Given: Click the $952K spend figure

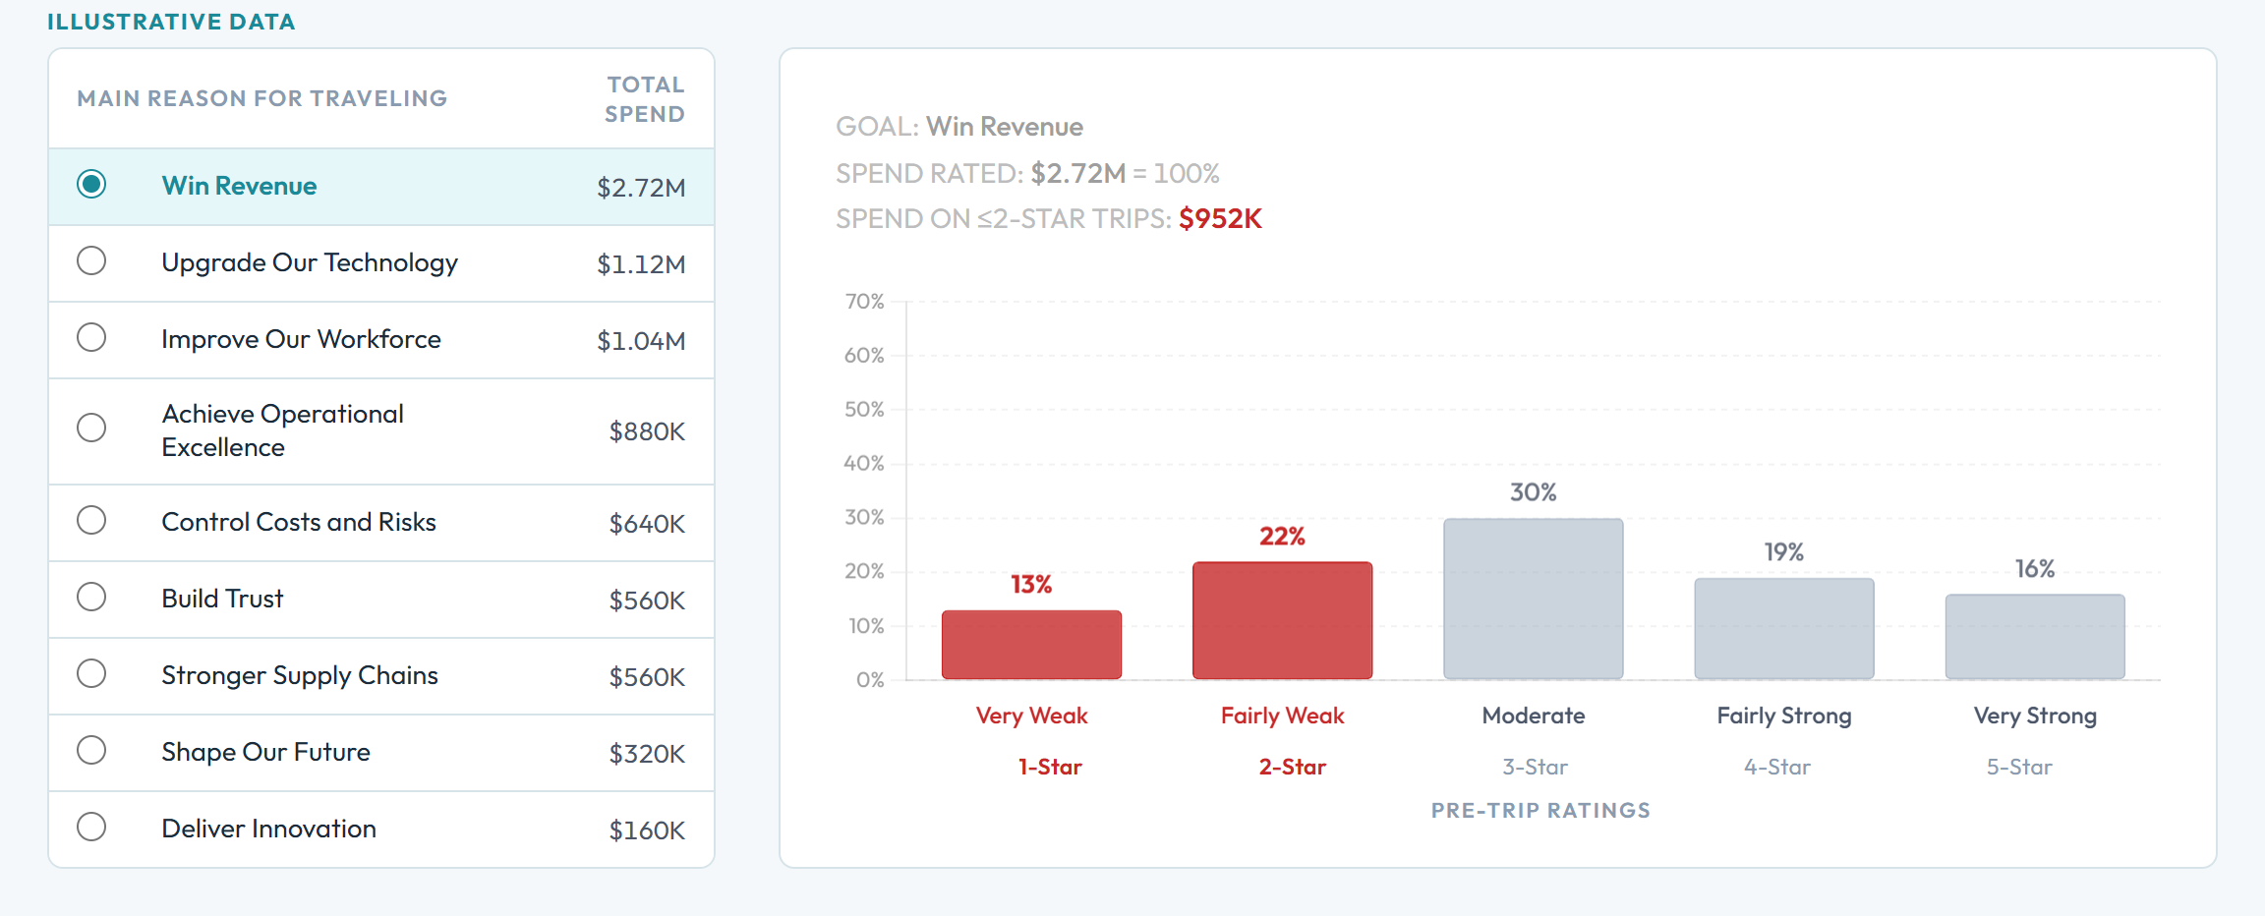Looking at the screenshot, I should (x=1220, y=217).
